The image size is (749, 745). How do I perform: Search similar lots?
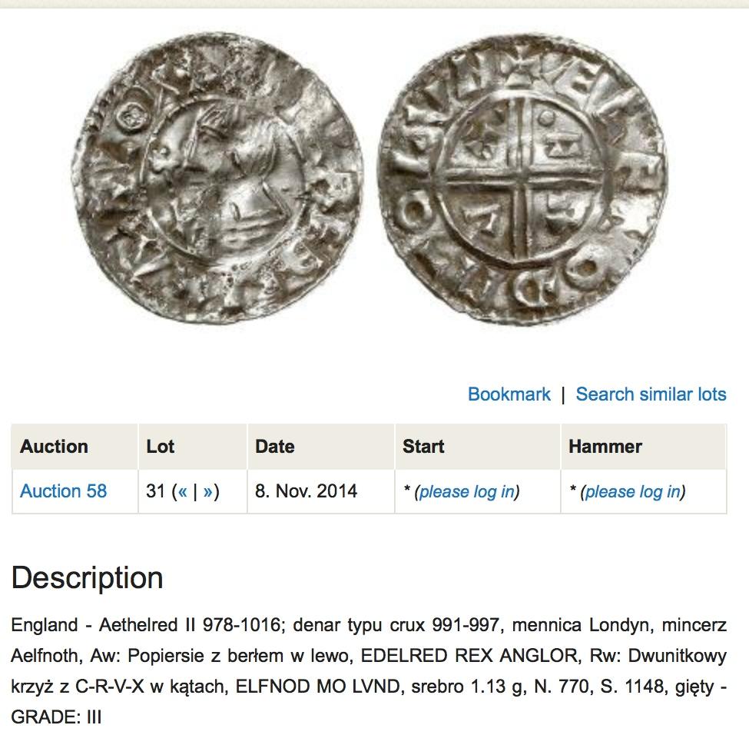(651, 394)
